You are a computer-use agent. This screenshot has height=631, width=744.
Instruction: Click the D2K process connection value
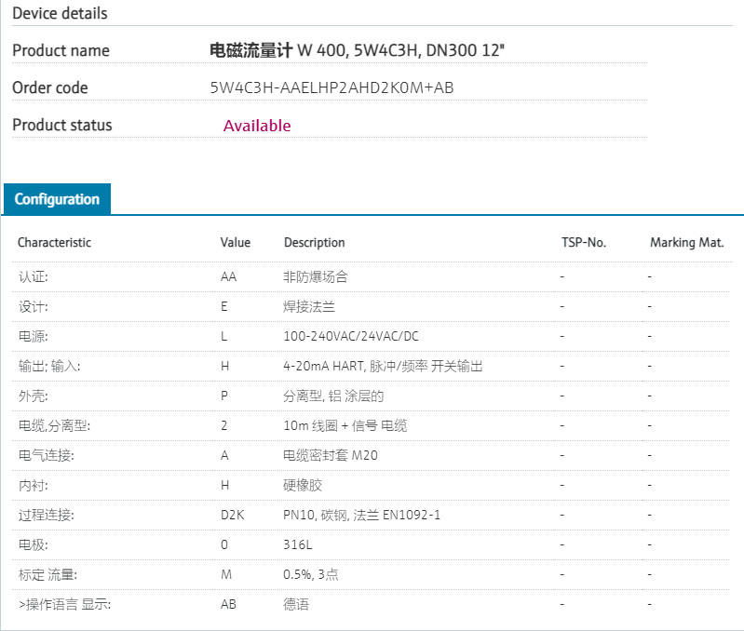pos(232,516)
